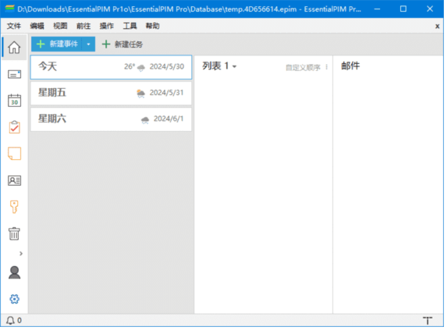445x328 pixels.
Task: Open the Tasks module clipboard icon
Action: coord(14,127)
